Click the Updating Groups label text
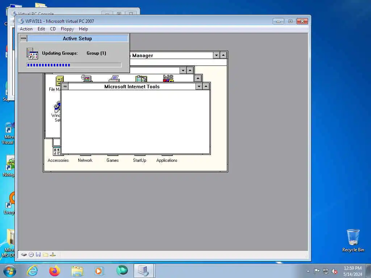The width and height of the screenshot is (371, 278). pyautogui.click(x=60, y=53)
